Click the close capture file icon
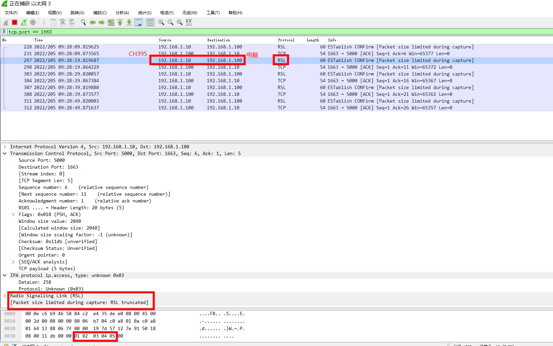The image size is (553, 346). point(63,22)
